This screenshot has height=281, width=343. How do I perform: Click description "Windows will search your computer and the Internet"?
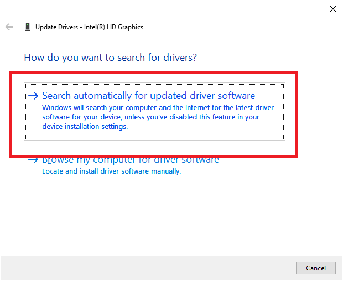[158, 117]
